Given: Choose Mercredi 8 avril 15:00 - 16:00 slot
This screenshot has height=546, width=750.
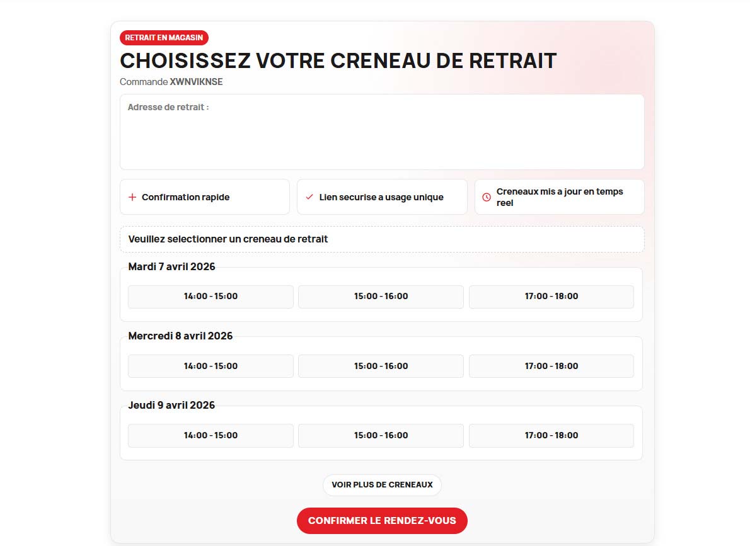Looking at the screenshot, I should [x=381, y=366].
